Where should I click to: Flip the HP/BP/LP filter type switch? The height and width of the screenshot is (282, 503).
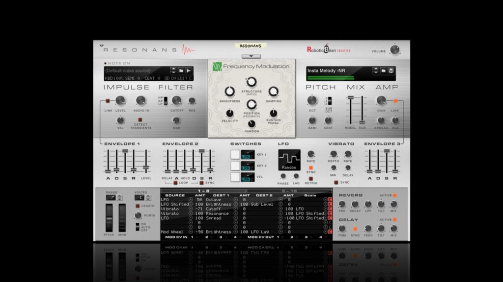point(166,101)
